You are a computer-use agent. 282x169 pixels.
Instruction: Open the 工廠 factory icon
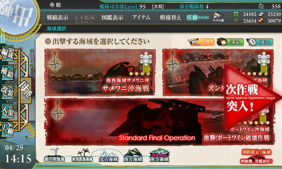click(x=7, y=129)
